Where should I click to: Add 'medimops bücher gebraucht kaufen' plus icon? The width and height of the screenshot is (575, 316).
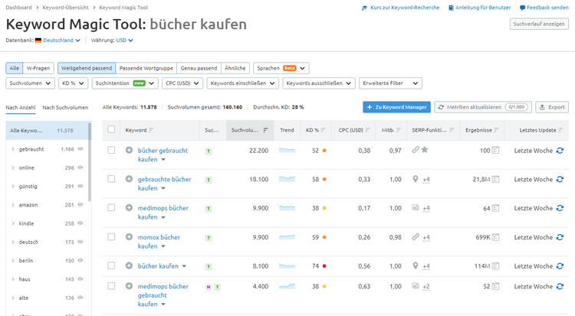coord(129,286)
